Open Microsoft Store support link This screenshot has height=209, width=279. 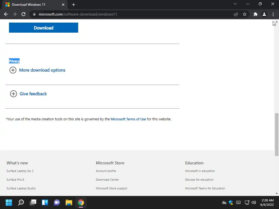[x=111, y=188]
